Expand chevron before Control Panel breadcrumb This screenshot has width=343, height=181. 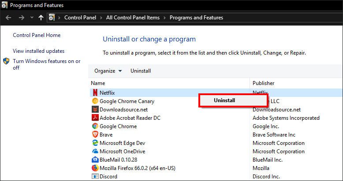tap(59, 18)
